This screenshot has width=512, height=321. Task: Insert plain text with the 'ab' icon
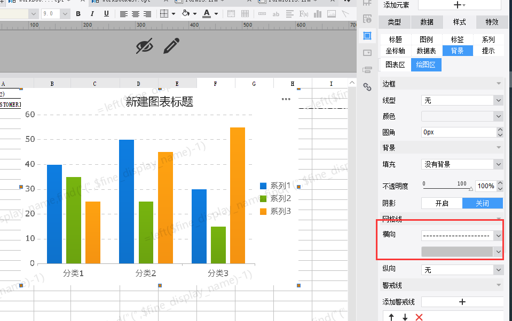276,14
